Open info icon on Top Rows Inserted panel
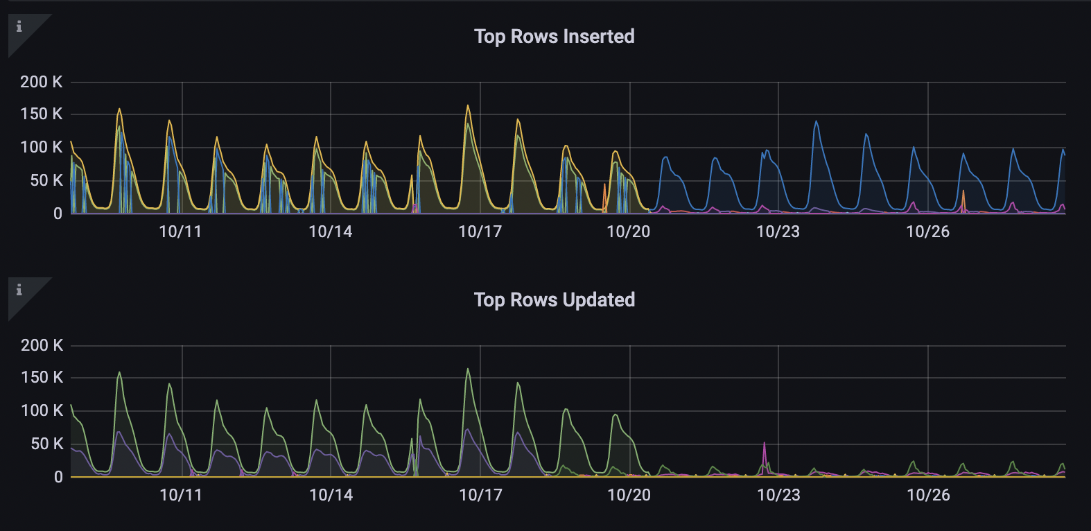 (19, 27)
